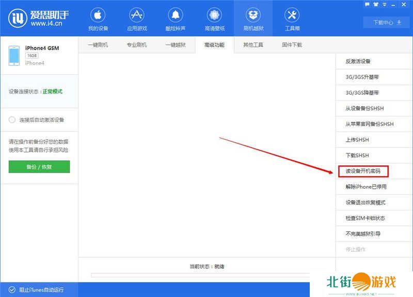Click the 酷炫铃声 bell icon

[x=176, y=14]
